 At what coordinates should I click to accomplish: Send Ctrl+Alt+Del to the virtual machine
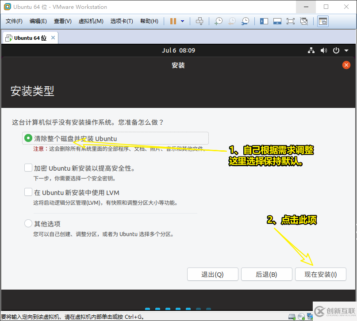(200, 21)
